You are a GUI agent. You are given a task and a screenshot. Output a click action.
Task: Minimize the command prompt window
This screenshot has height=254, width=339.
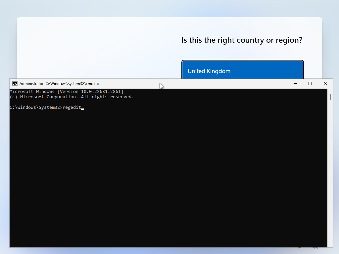(295, 83)
